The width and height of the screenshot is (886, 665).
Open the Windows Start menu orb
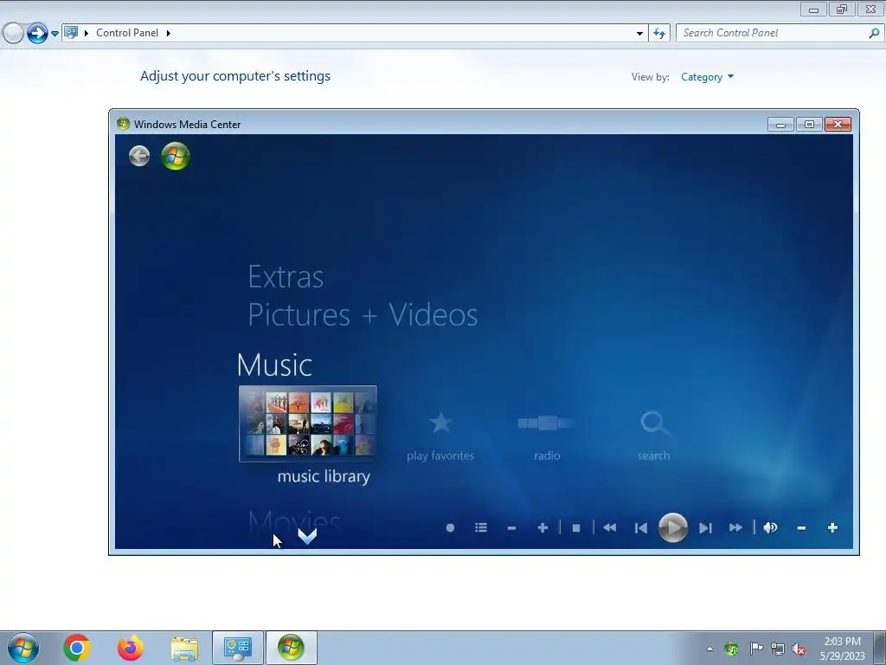click(23, 648)
